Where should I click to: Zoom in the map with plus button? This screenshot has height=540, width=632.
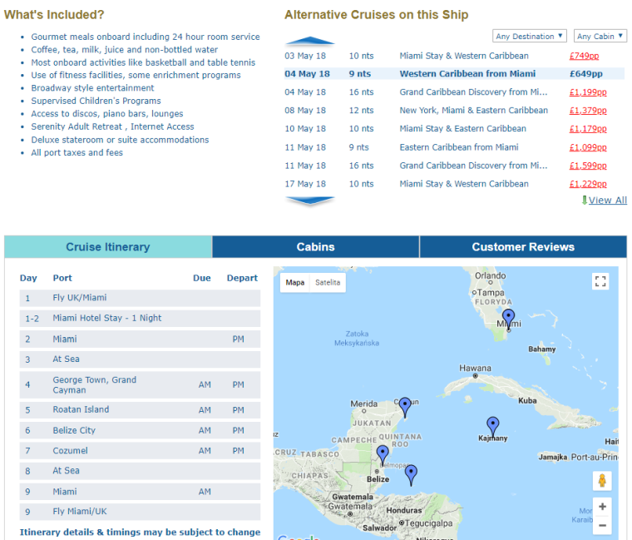point(602,506)
